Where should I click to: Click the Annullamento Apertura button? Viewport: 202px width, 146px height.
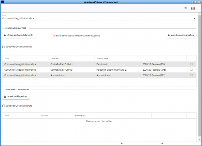181,35
